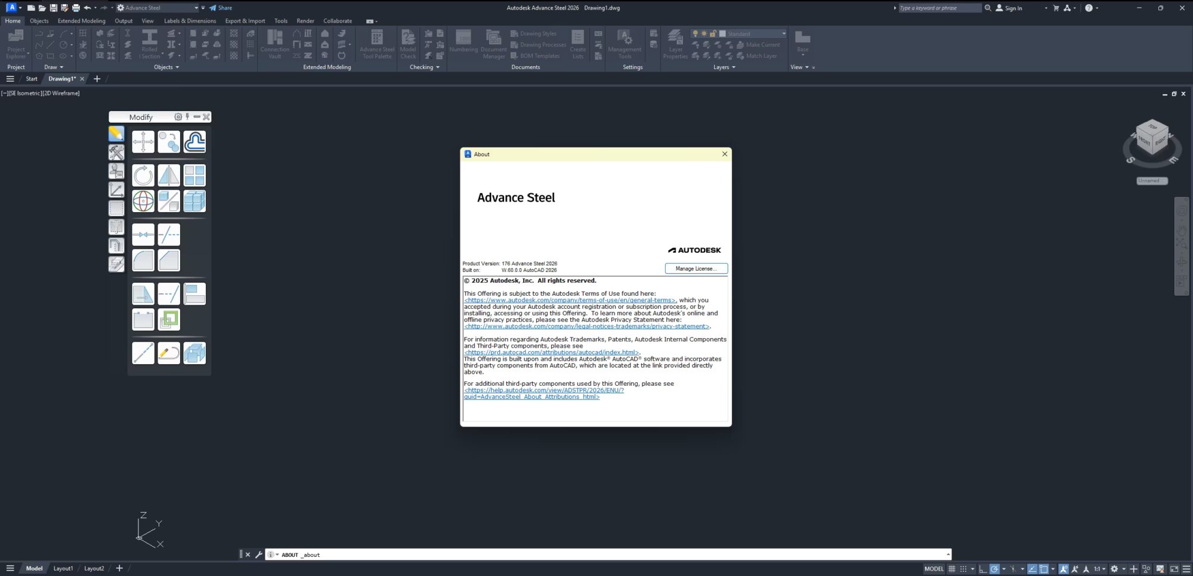The height and width of the screenshot is (576, 1193).
Task: Open the Numbering tool
Action: 463,44
